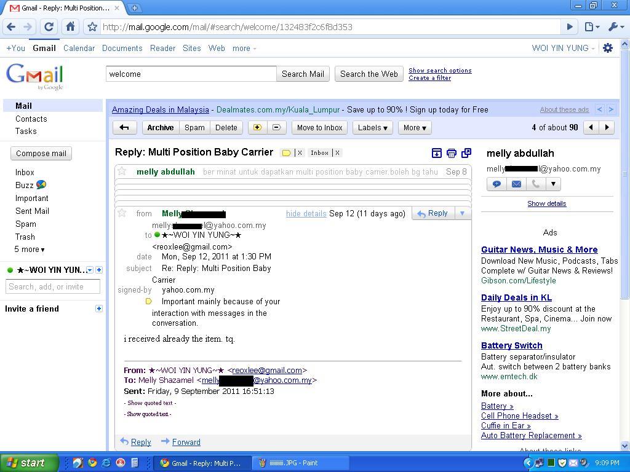The image size is (630, 472).
Task: Open the Buzz folder
Action: 31,185
